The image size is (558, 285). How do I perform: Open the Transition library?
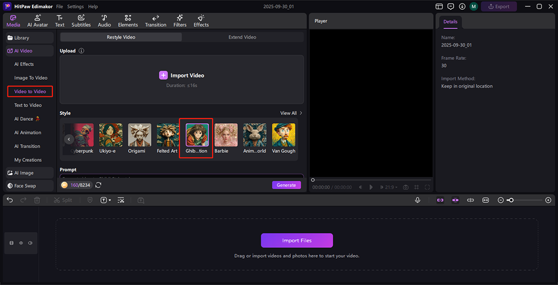click(x=156, y=21)
